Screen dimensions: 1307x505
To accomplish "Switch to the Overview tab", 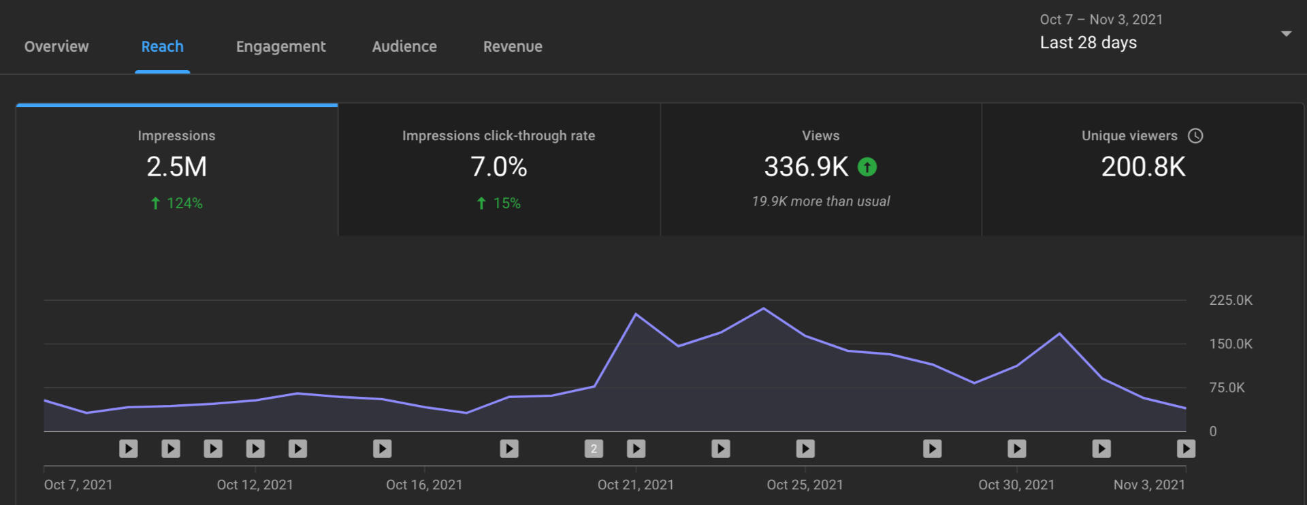I will [x=57, y=46].
